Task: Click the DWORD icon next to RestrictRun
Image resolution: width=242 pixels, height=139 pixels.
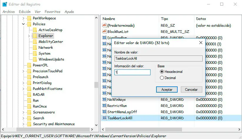Action: pyautogui.click(x=104, y=105)
